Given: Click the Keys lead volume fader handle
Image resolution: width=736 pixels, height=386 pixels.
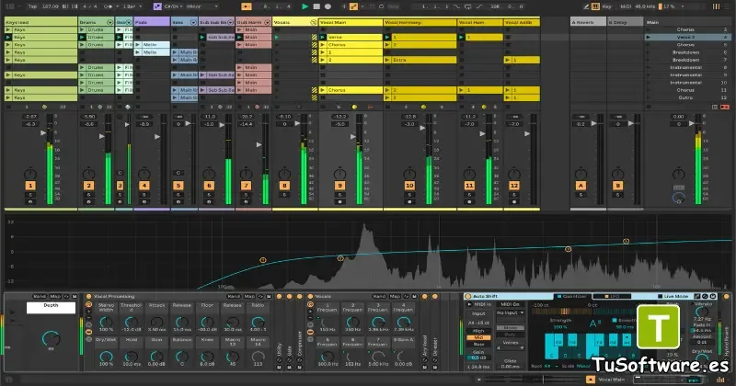Looking at the screenshot, I should (x=43, y=133).
